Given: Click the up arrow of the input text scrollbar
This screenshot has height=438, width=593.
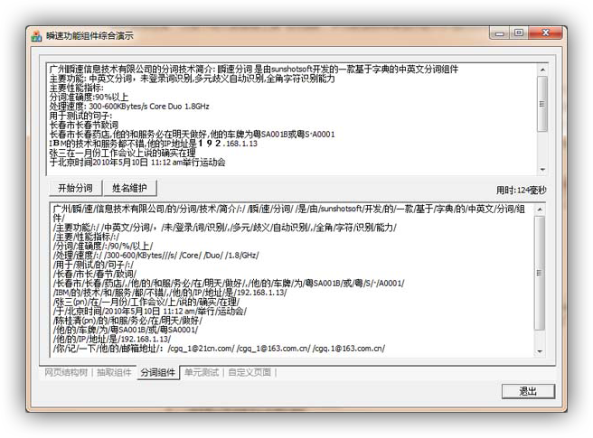Looking at the screenshot, I should pos(542,70).
